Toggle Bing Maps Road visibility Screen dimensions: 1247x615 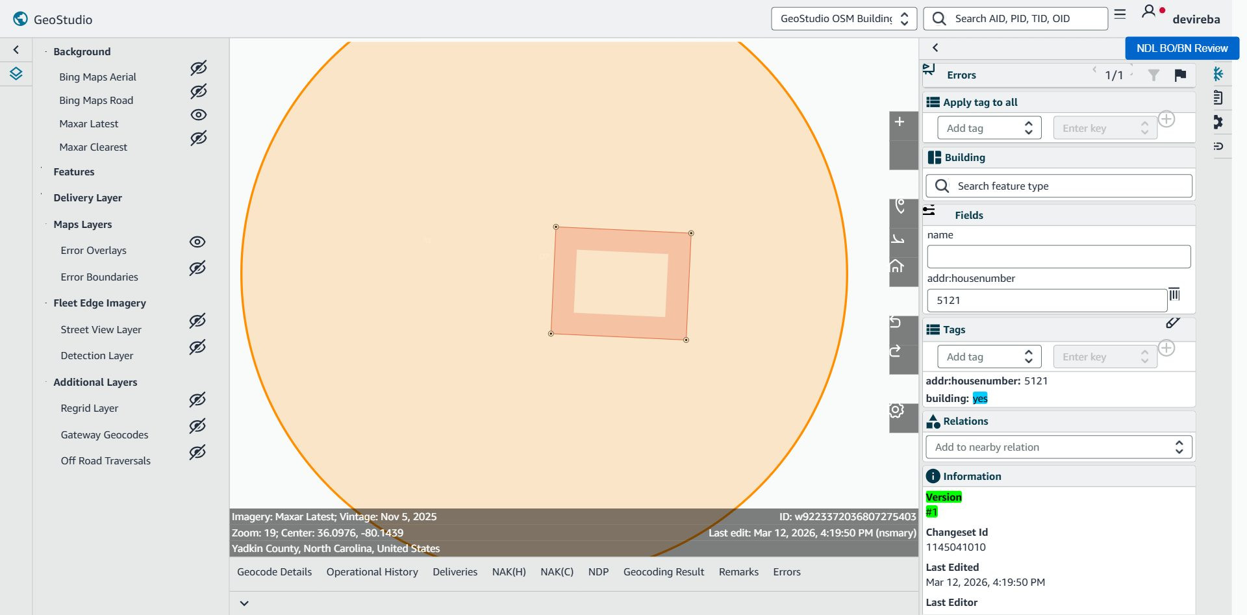coord(199,91)
